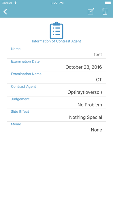This screenshot has height=201, width=113.
Task: Tap the 3:27 PM clock
Action: pyautogui.click(x=57, y=3)
